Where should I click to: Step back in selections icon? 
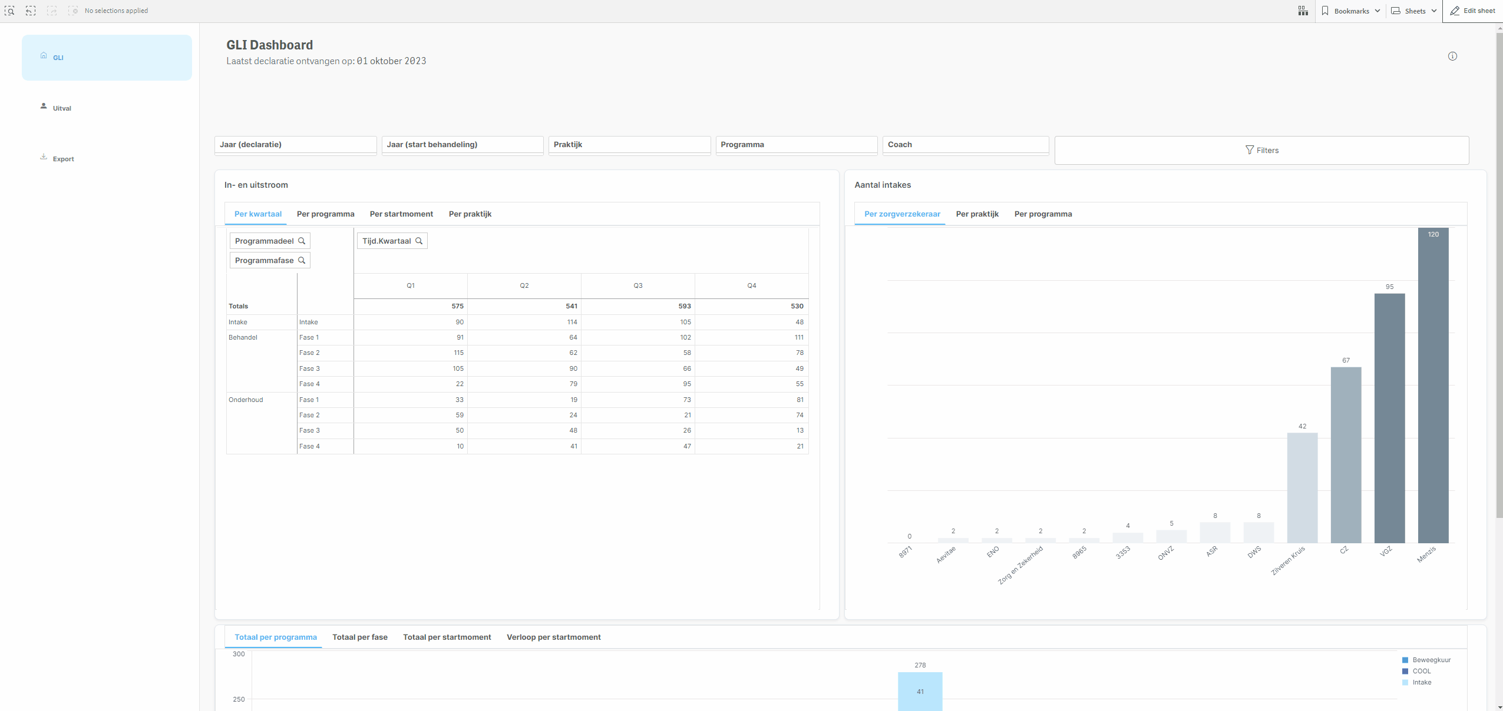[31, 11]
